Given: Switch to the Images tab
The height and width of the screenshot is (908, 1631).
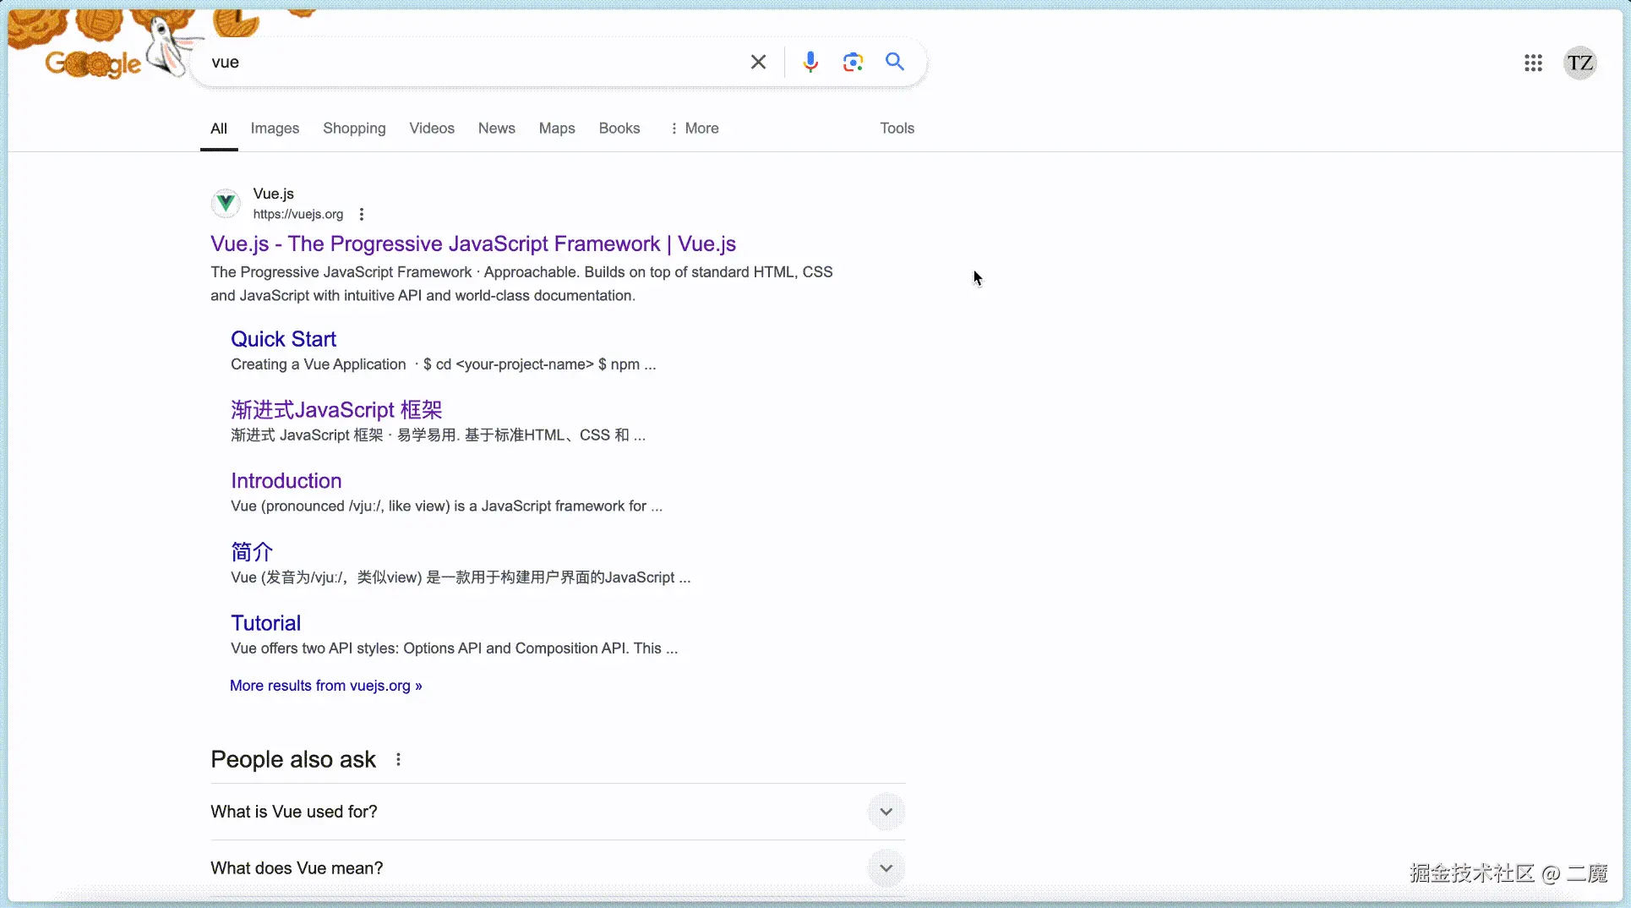Looking at the screenshot, I should coord(275,128).
